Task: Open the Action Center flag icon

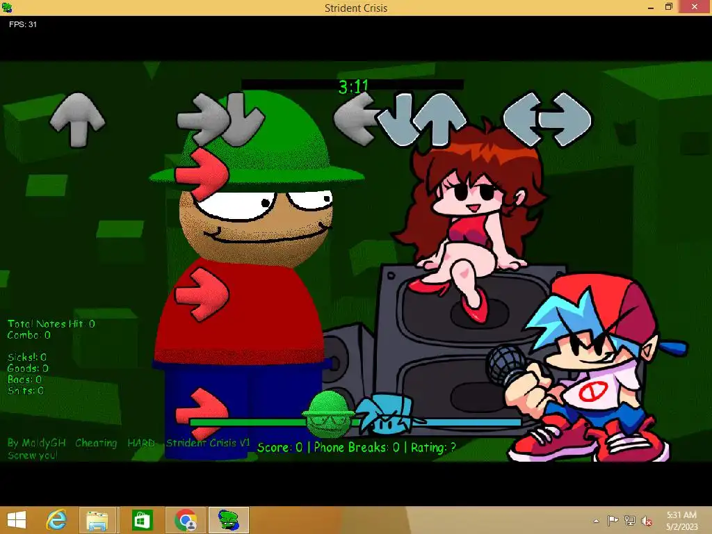Action: [613, 520]
